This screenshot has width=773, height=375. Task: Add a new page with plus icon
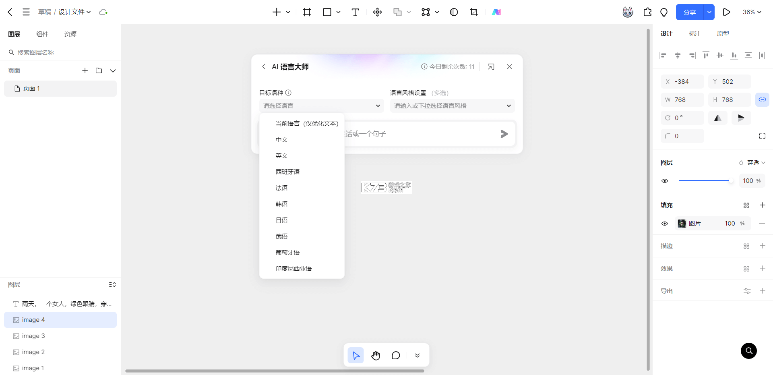(85, 70)
